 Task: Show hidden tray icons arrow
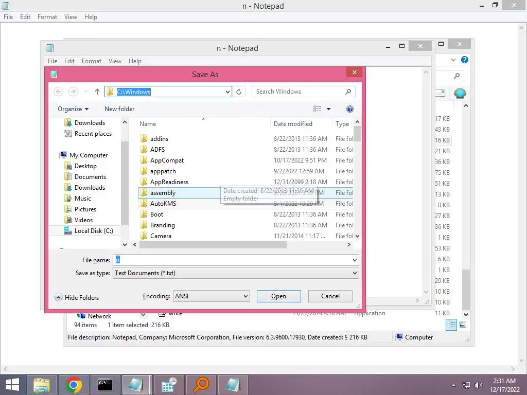coord(454,385)
